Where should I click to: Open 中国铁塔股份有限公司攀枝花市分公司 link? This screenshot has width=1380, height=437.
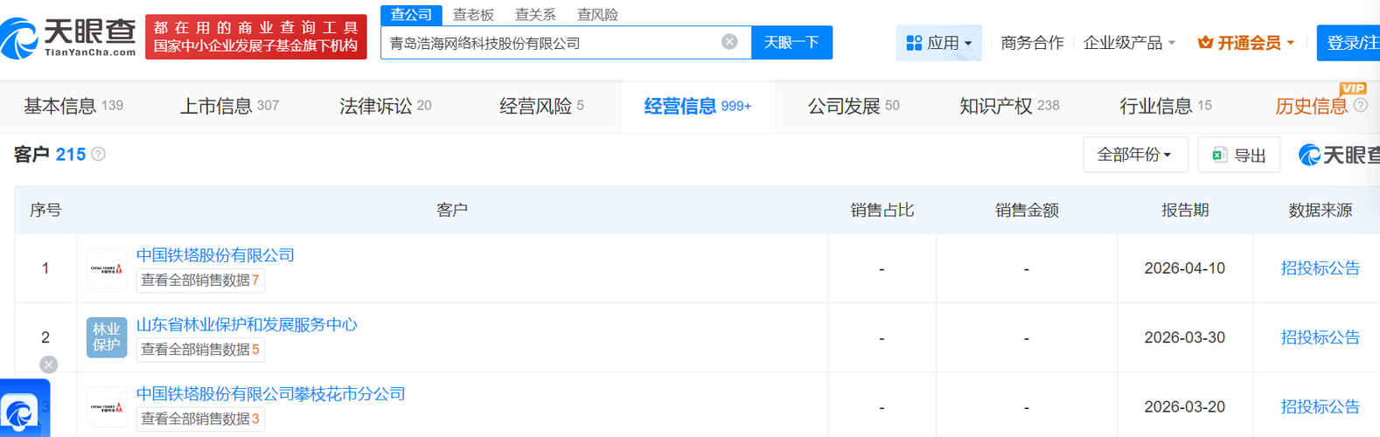pos(270,393)
